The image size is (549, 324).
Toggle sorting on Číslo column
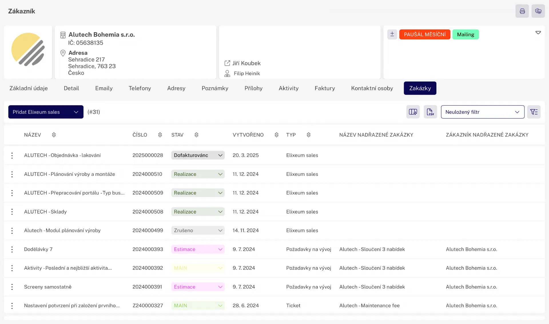click(160, 135)
